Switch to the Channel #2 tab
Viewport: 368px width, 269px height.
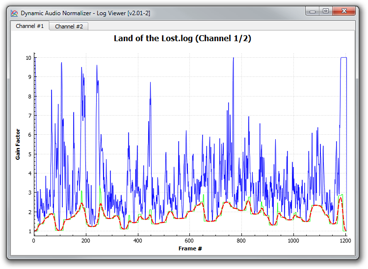[x=69, y=26]
